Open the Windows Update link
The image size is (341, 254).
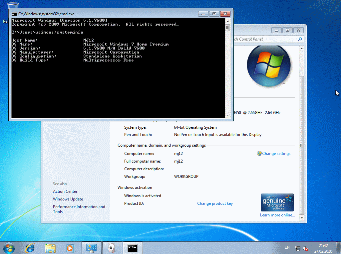[68, 199]
